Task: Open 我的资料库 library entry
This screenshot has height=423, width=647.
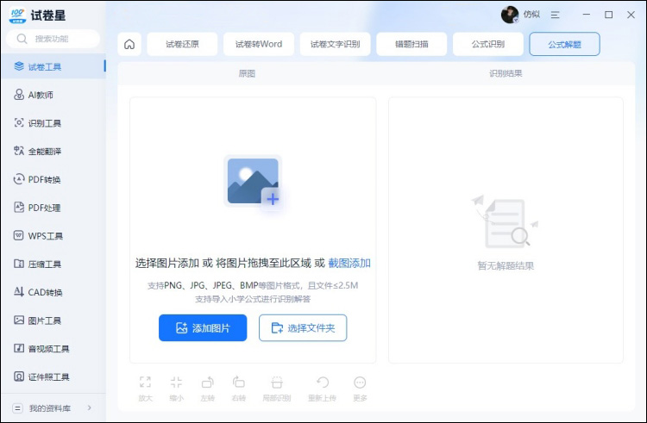Action: coord(53,407)
